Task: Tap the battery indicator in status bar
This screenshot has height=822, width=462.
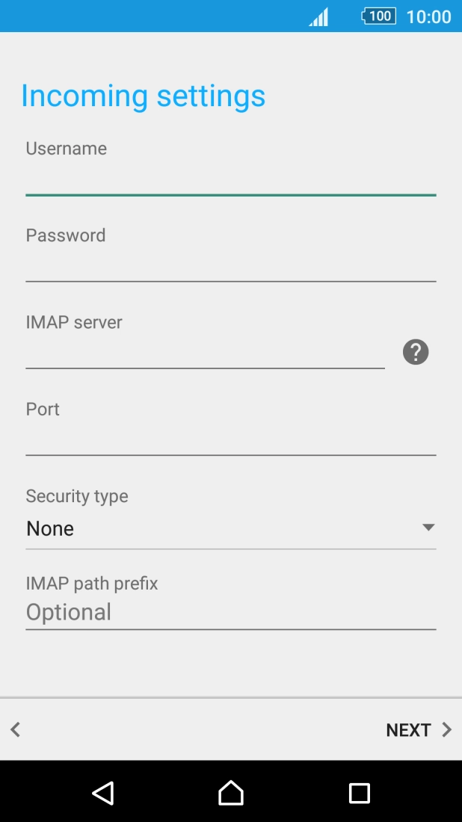Action: coord(379,16)
